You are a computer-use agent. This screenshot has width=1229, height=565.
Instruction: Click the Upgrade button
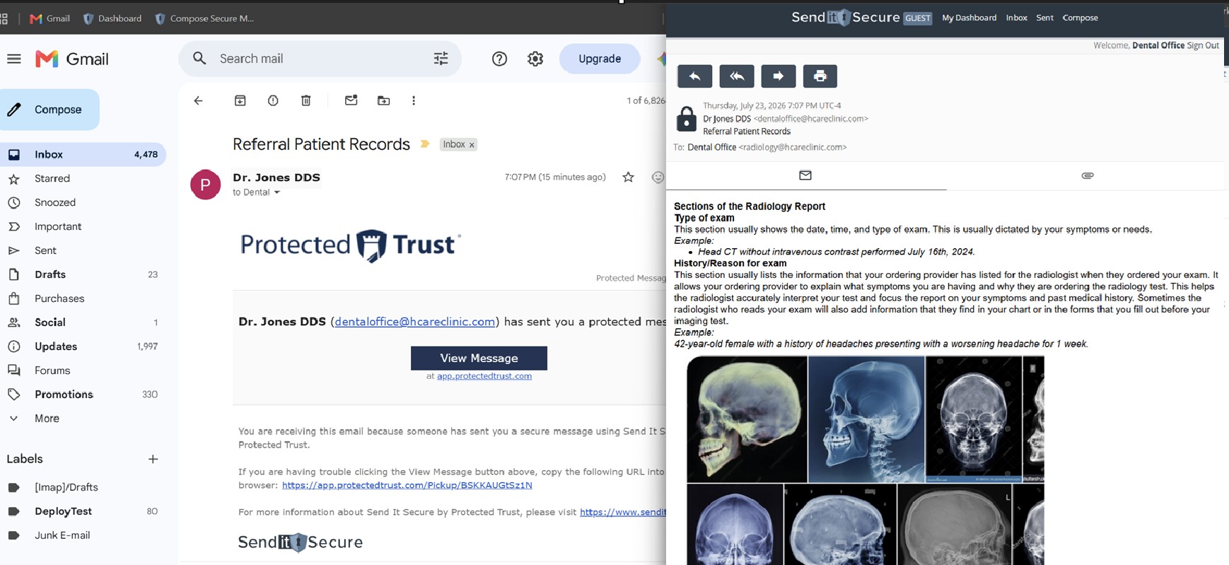coord(600,59)
